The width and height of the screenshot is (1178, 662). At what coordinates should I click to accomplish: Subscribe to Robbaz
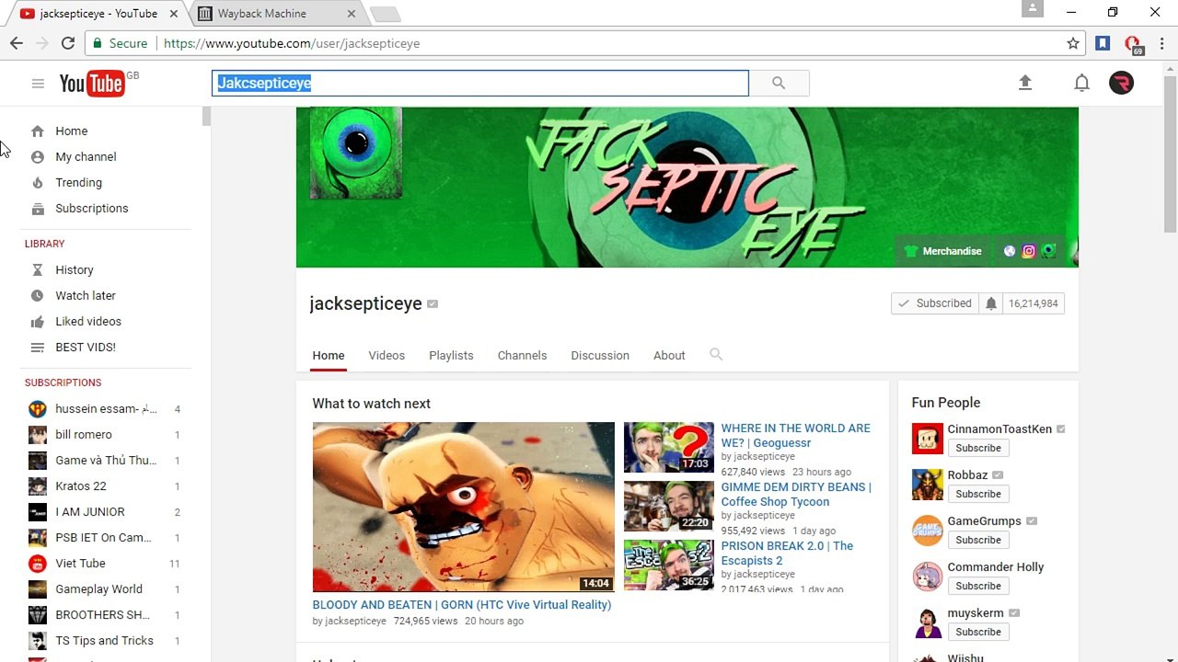(977, 495)
